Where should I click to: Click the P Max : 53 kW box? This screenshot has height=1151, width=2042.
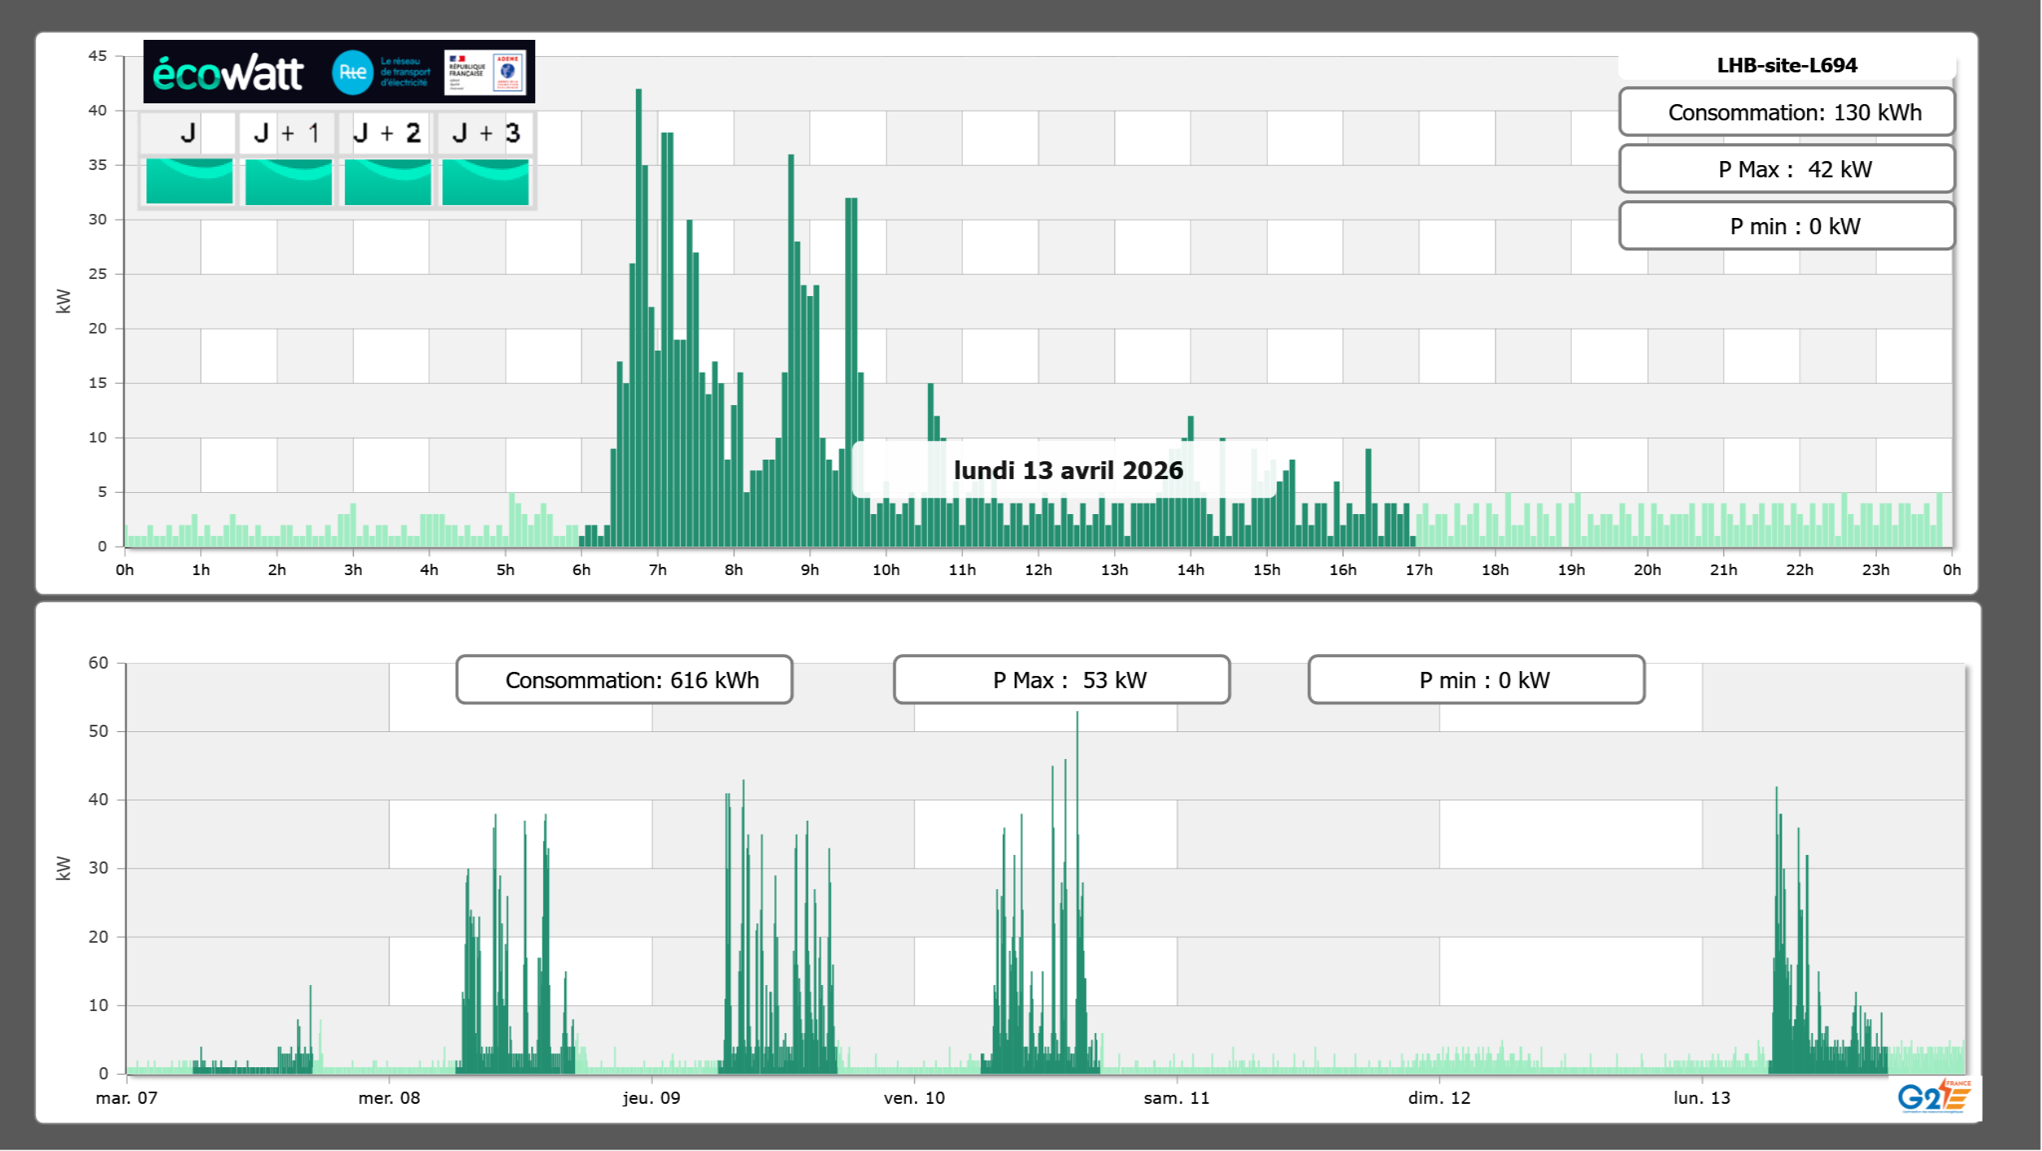click(1061, 680)
